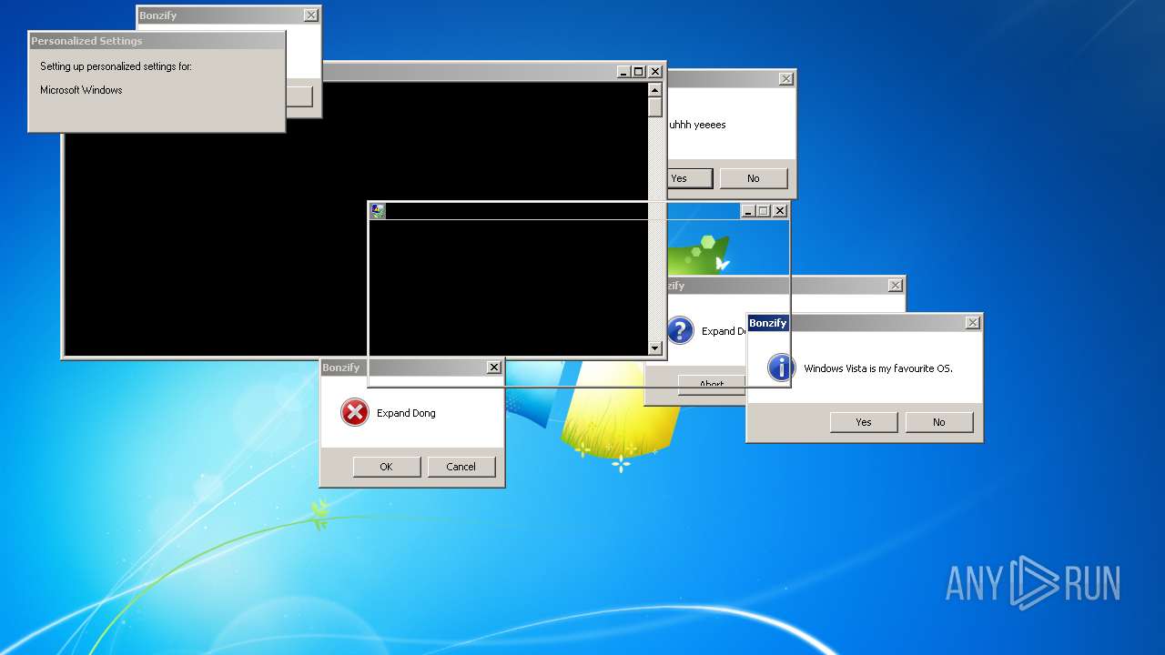Answer No to Windows Vista favourite OS dialog
This screenshot has width=1165, height=655.
pyautogui.click(x=938, y=422)
